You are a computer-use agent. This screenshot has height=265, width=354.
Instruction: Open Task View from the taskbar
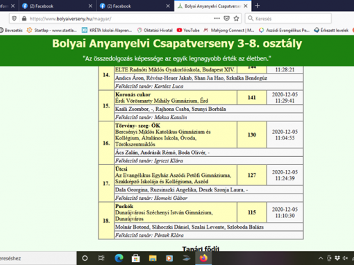coord(101,258)
